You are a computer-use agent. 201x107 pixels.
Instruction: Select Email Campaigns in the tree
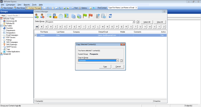[12, 35]
